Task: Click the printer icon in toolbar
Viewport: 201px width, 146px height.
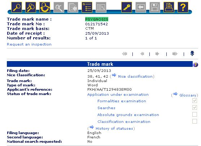Action: (169, 7)
